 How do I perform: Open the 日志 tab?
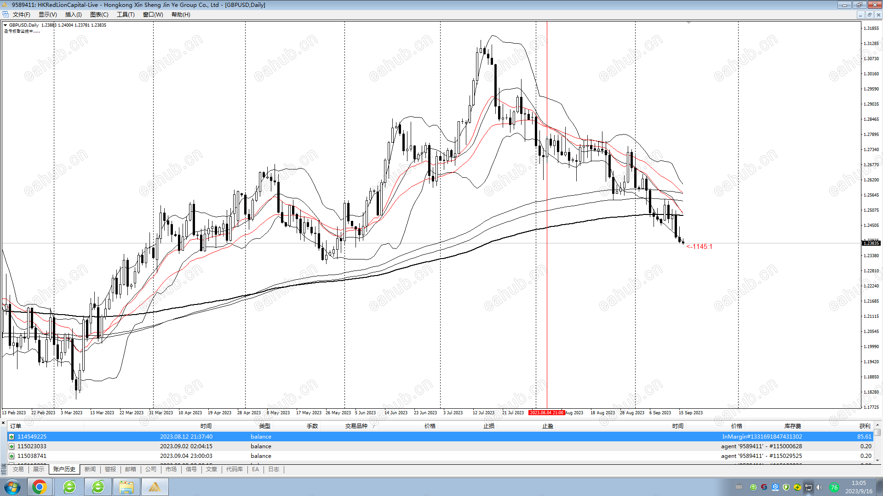274,469
